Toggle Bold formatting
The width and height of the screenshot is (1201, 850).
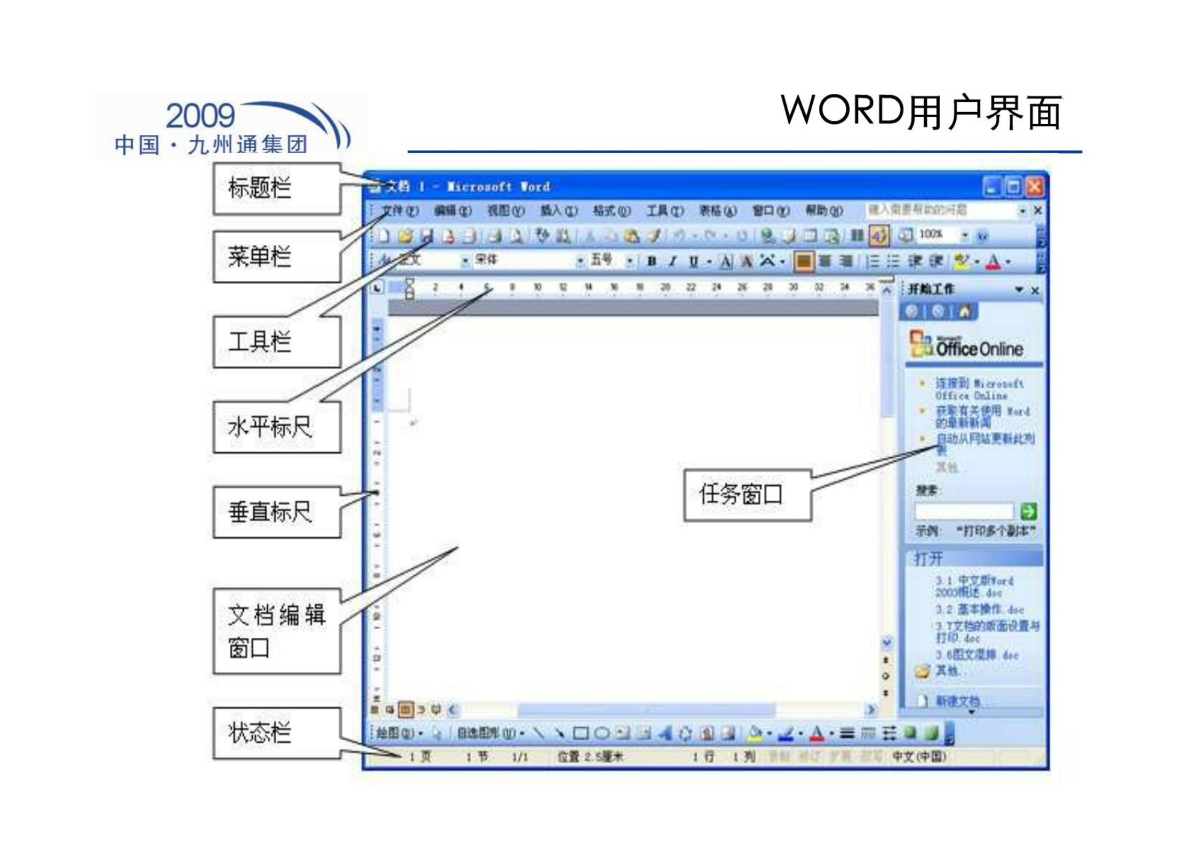(x=651, y=261)
